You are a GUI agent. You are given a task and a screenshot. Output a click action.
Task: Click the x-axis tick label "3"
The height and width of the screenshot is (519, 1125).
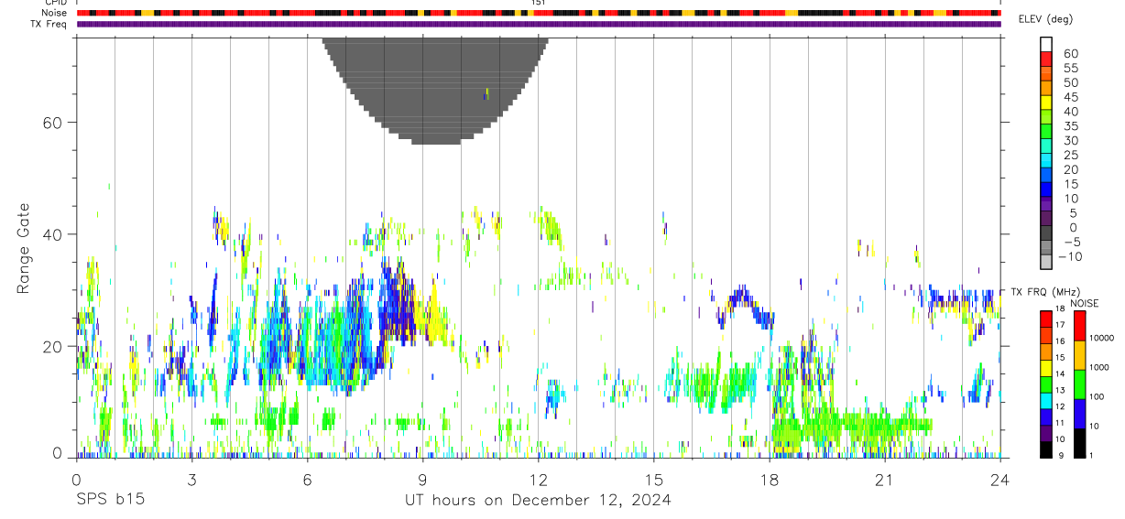[191, 480]
